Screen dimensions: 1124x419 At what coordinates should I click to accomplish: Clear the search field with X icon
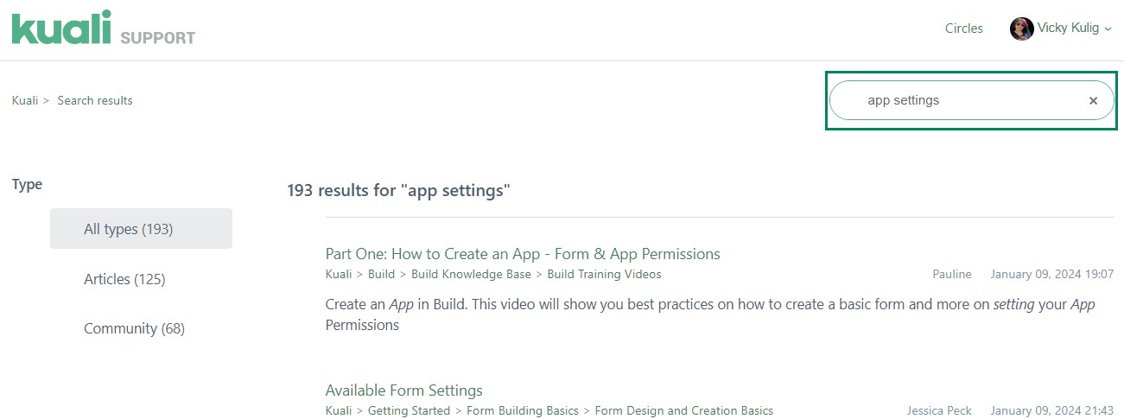point(1093,101)
